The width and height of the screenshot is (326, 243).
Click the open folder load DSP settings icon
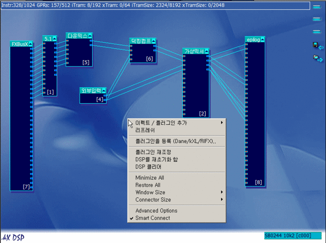tap(318, 58)
